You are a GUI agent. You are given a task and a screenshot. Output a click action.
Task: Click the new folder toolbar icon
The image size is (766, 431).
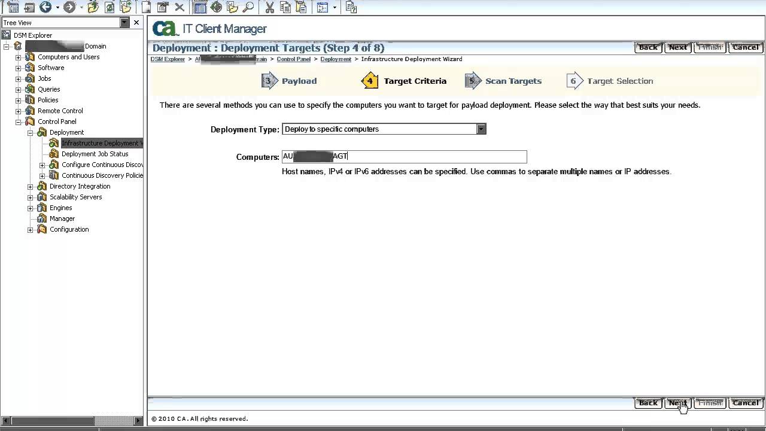click(x=125, y=7)
